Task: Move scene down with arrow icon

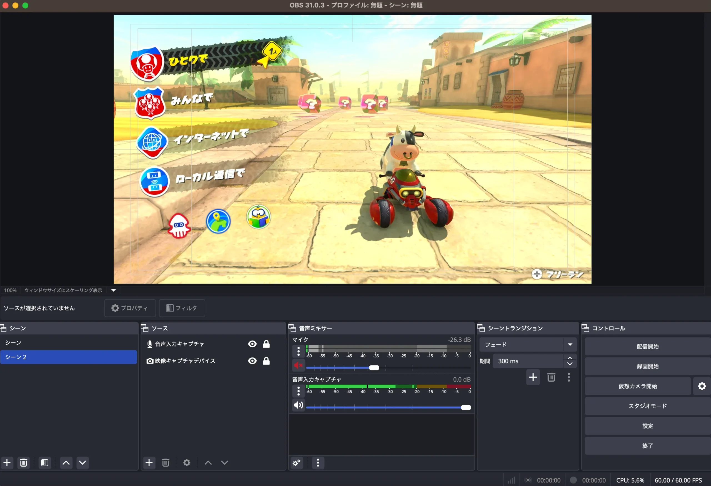Action: point(82,462)
